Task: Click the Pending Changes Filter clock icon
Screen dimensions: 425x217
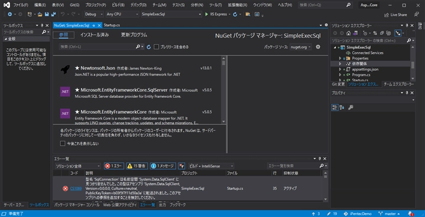Action: click(365, 33)
